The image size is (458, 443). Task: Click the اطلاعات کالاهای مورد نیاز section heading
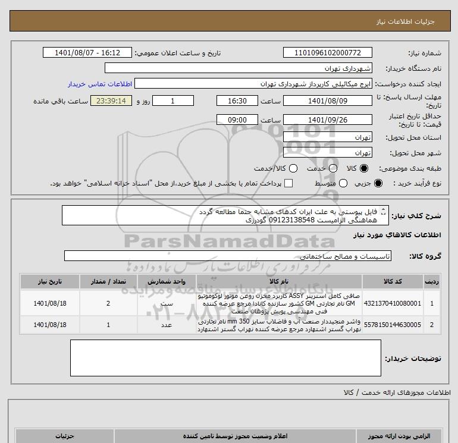coord(397,235)
